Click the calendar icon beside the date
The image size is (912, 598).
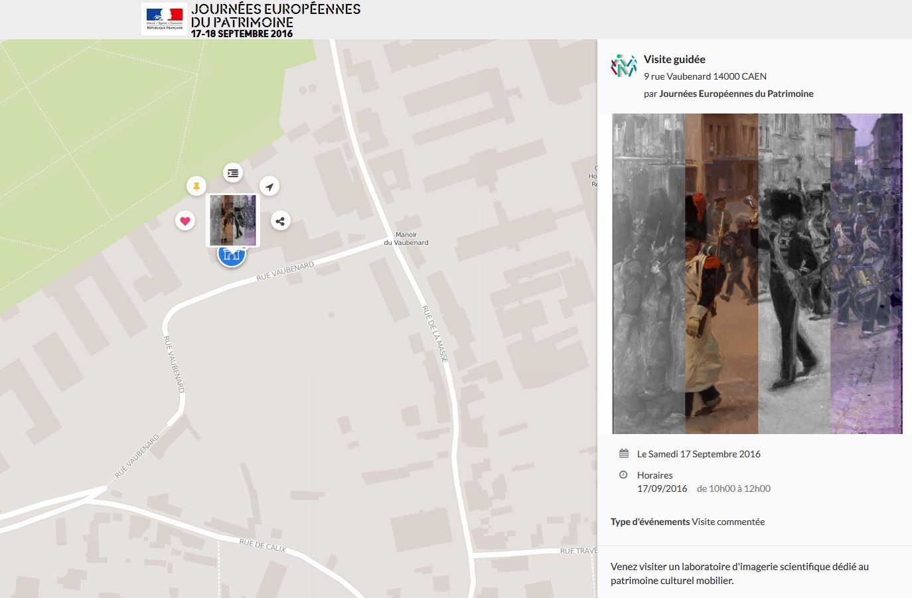(x=624, y=454)
